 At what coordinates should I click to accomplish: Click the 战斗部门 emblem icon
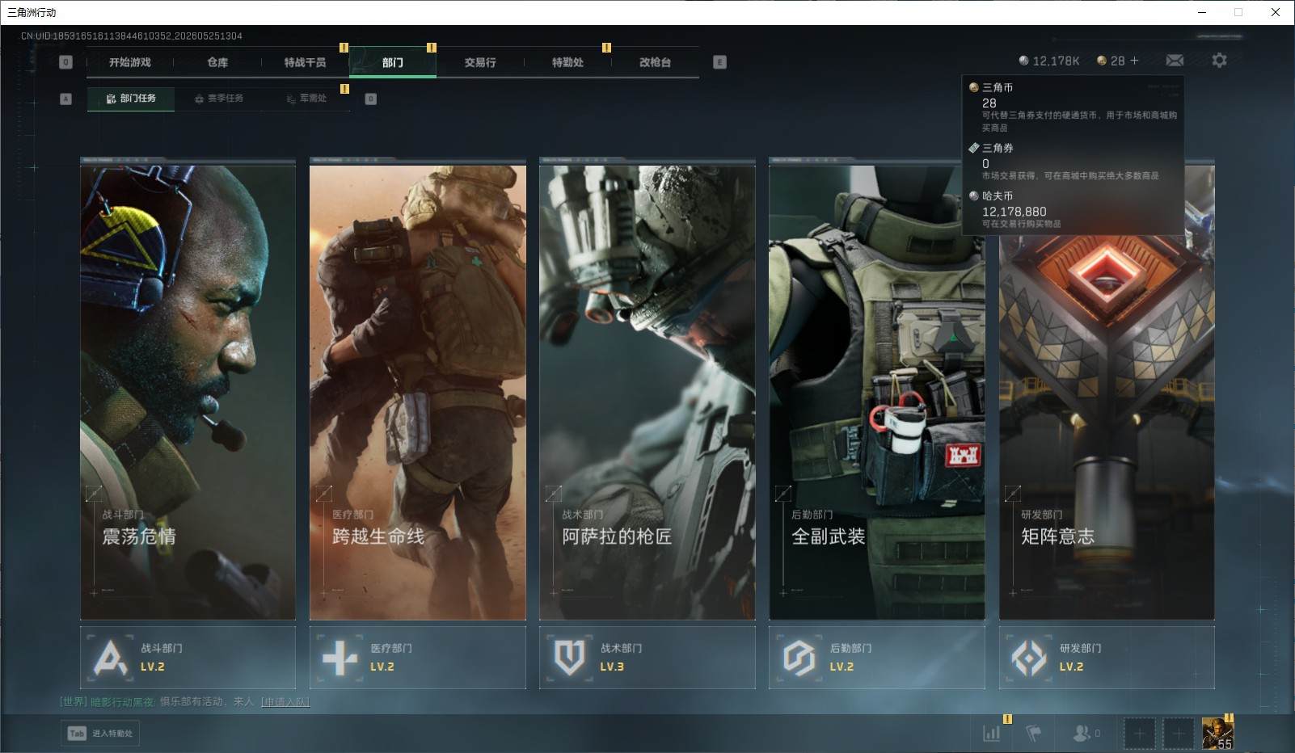(111, 658)
